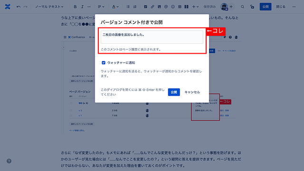Click キャンセル in the dialog
The width and height of the screenshot is (304, 171).
(192, 92)
